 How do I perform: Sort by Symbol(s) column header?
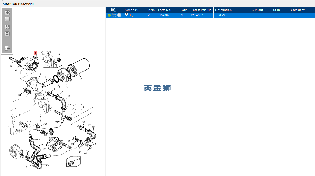(x=135, y=10)
